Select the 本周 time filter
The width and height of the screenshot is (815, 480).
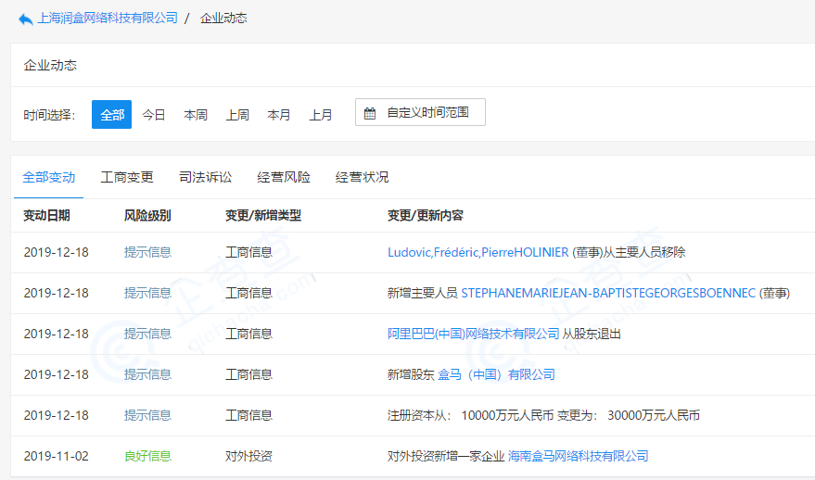(x=196, y=115)
